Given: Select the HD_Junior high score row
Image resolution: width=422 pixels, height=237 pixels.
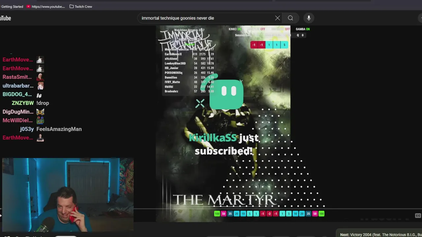Looking at the screenshot, I should (189, 68).
